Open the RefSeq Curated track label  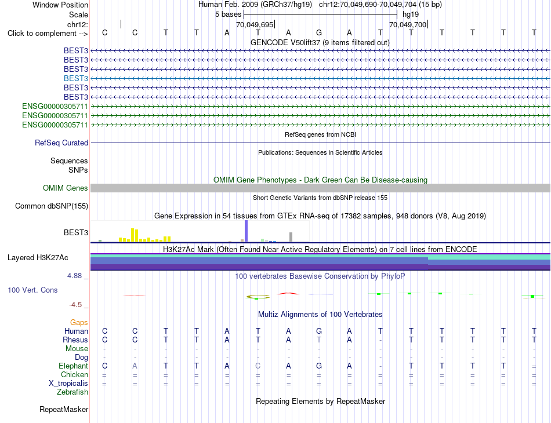(61, 143)
